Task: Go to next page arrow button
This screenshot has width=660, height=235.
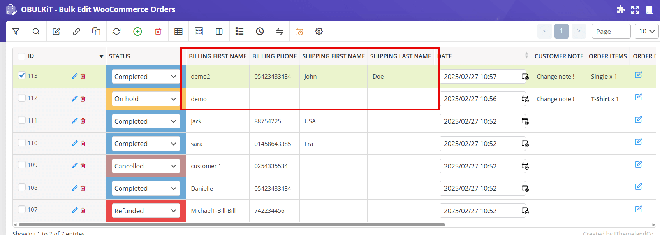Action: click(x=579, y=31)
